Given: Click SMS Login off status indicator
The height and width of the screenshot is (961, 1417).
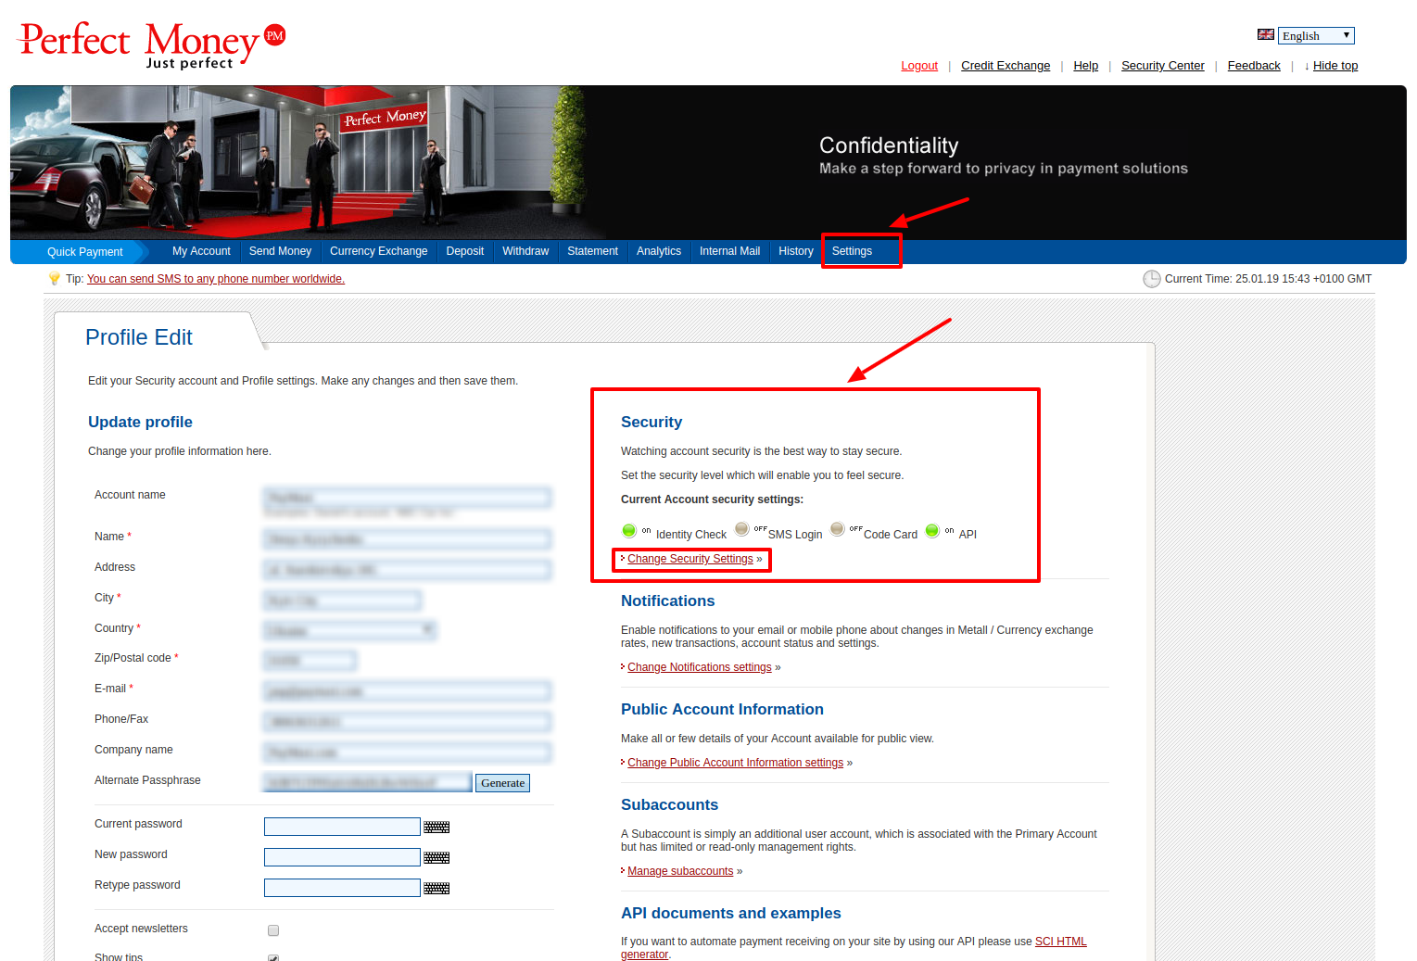Looking at the screenshot, I should (x=741, y=528).
